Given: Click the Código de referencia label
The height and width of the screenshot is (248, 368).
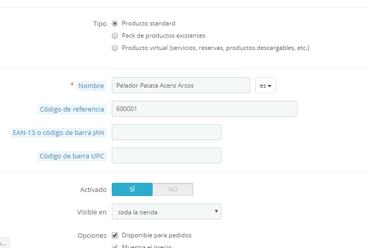Looking at the screenshot, I should tap(72, 109).
